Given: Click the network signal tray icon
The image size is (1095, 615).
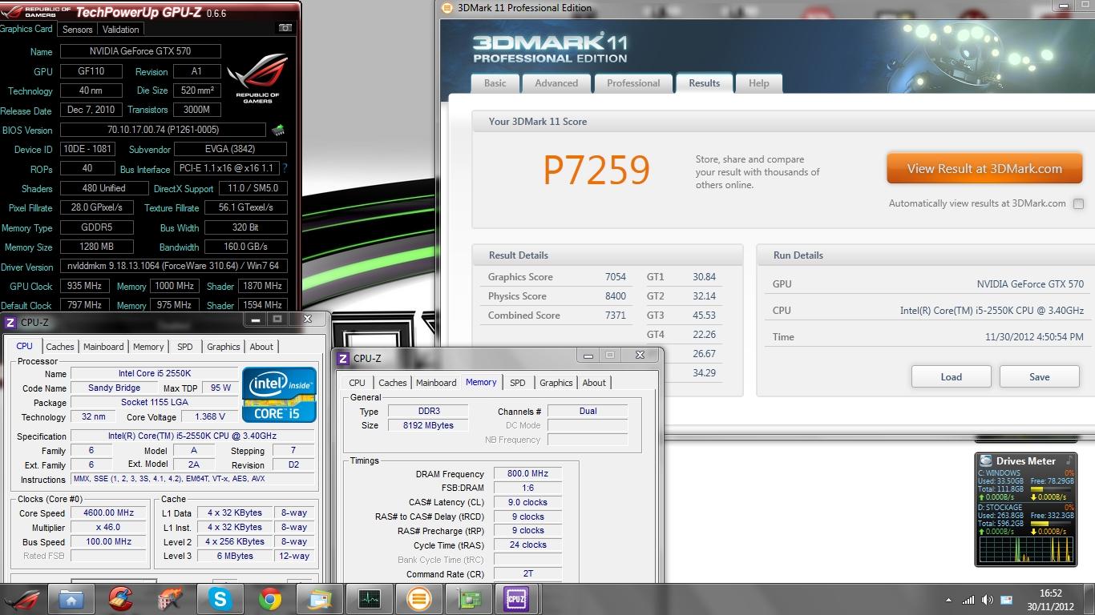Looking at the screenshot, I should point(968,600).
